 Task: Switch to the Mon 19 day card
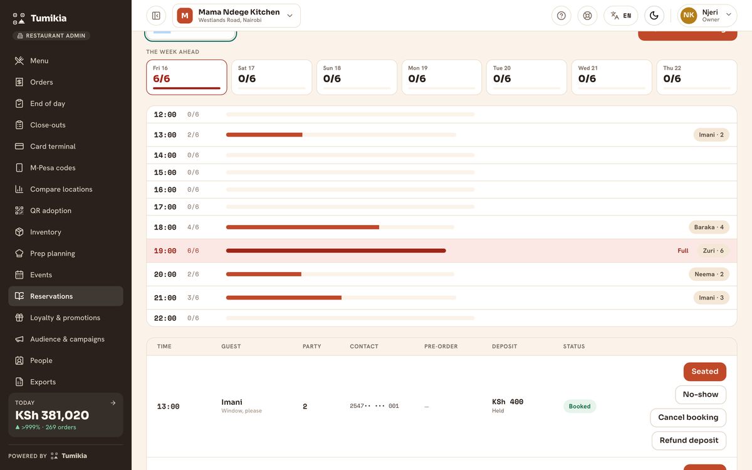click(x=442, y=77)
